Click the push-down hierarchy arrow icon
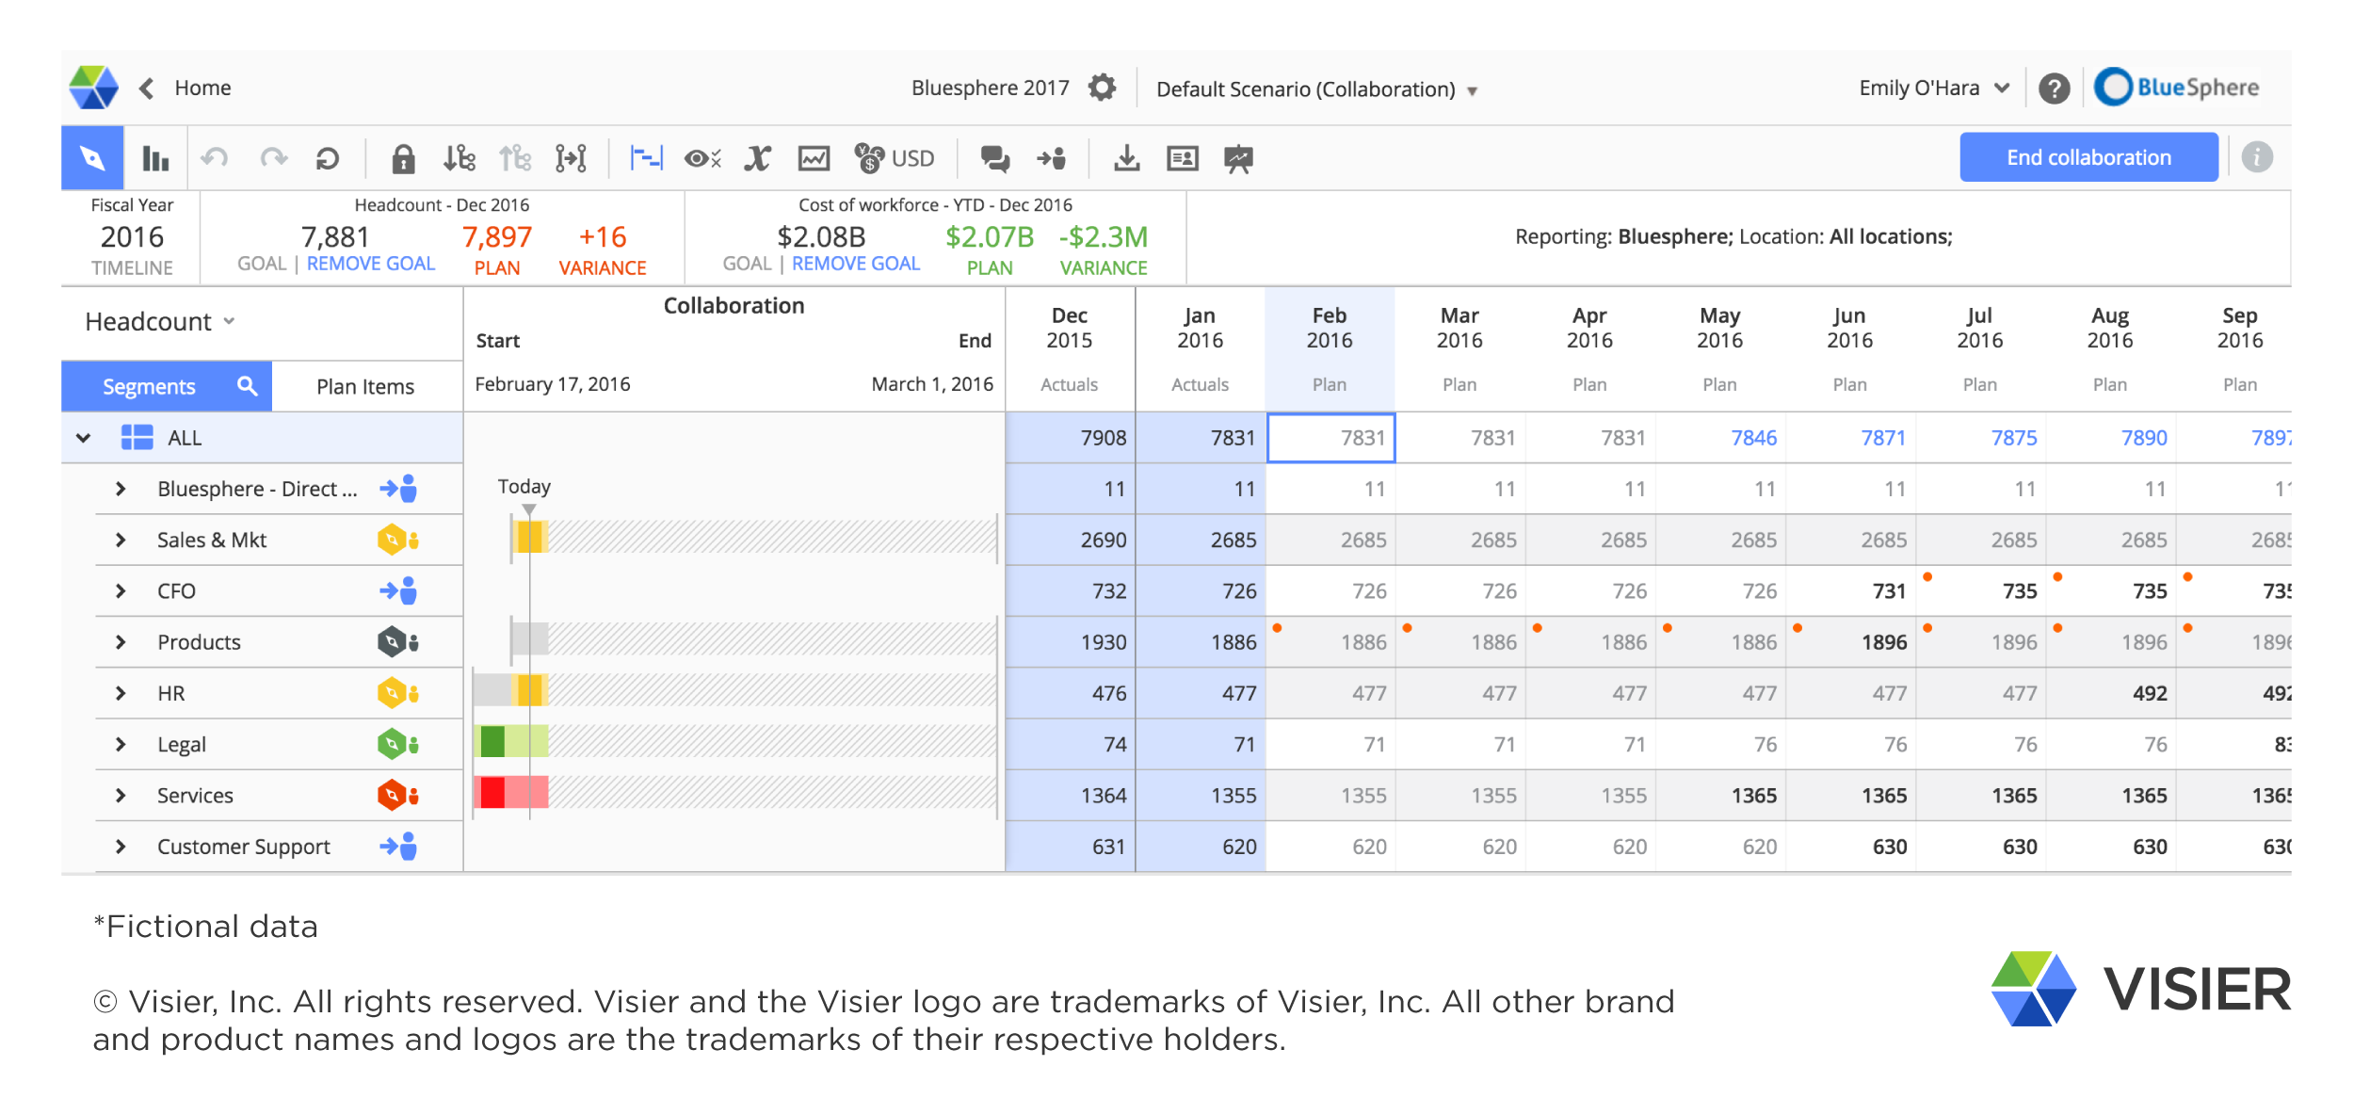Image resolution: width=2354 pixels, height=1114 pixels. coord(460,158)
